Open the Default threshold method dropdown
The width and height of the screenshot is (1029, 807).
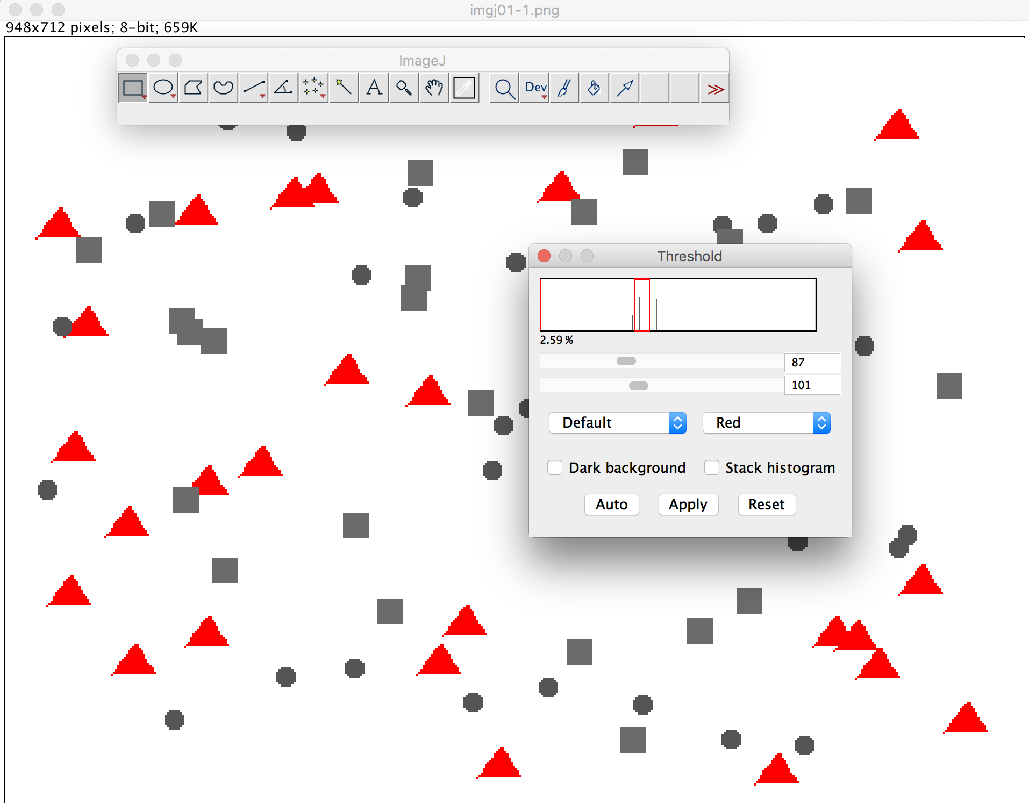[x=617, y=423]
